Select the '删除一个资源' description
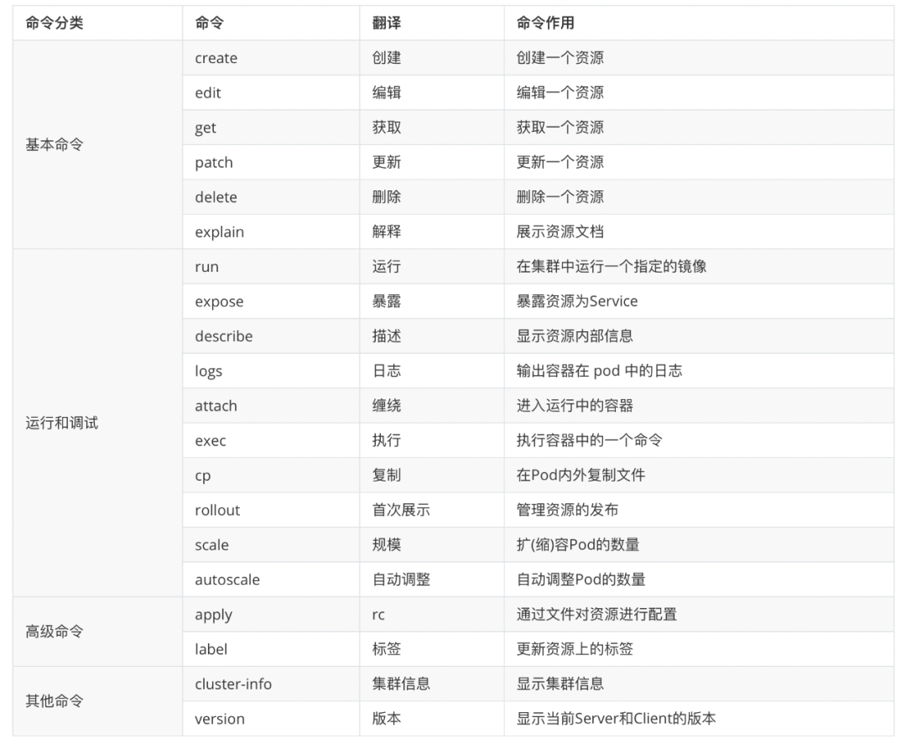This screenshot has width=906, height=744. pos(560,197)
